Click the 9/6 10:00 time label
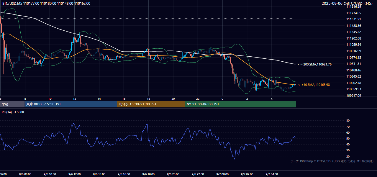This screenshot has height=177, width=377. click(50, 174)
